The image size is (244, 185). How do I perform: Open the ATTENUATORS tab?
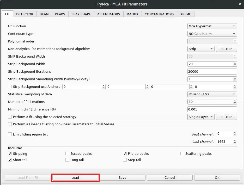[109, 14]
